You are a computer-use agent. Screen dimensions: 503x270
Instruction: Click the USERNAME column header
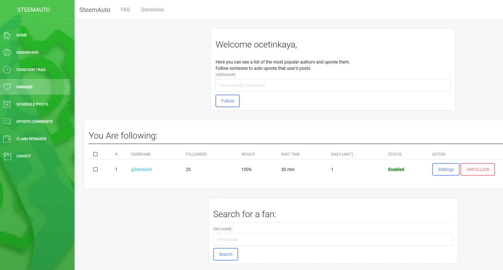pos(141,155)
